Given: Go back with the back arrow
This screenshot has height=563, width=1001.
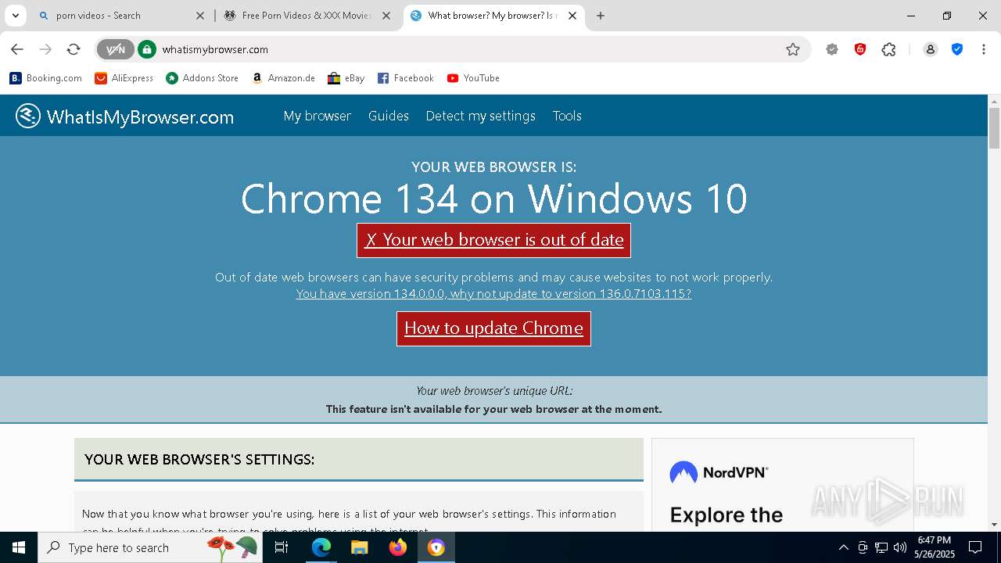Looking at the screenshot, I should (x=17, y=49).
